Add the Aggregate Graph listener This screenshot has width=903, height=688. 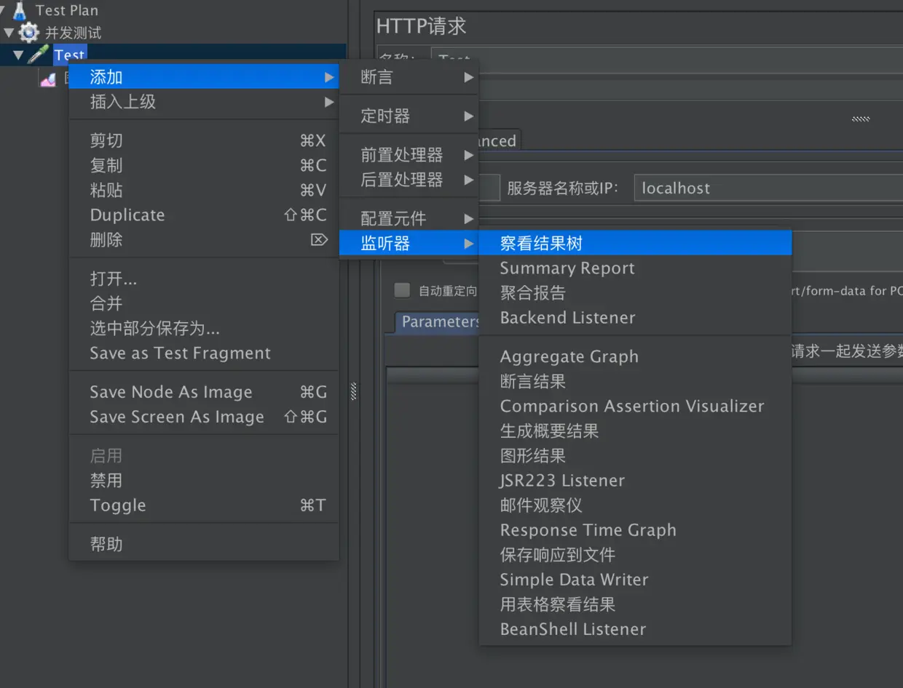[635, 356]
